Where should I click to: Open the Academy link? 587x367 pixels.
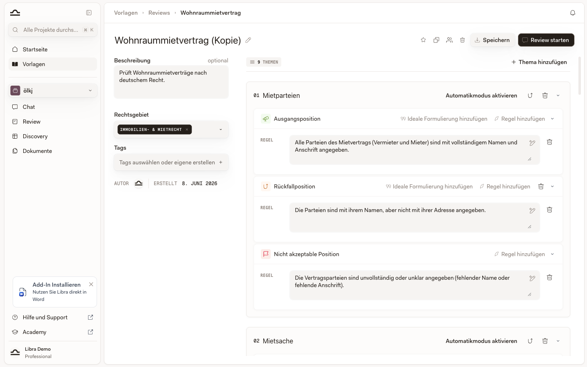click(x=53, y=332)
